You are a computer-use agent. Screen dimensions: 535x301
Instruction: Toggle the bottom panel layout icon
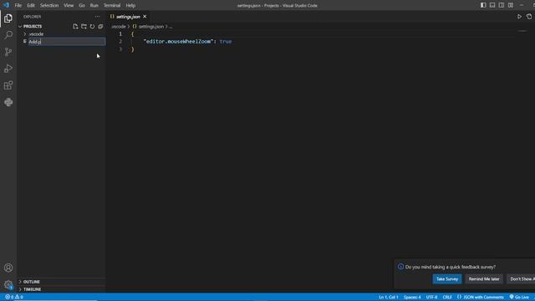(x=492, y=5)
